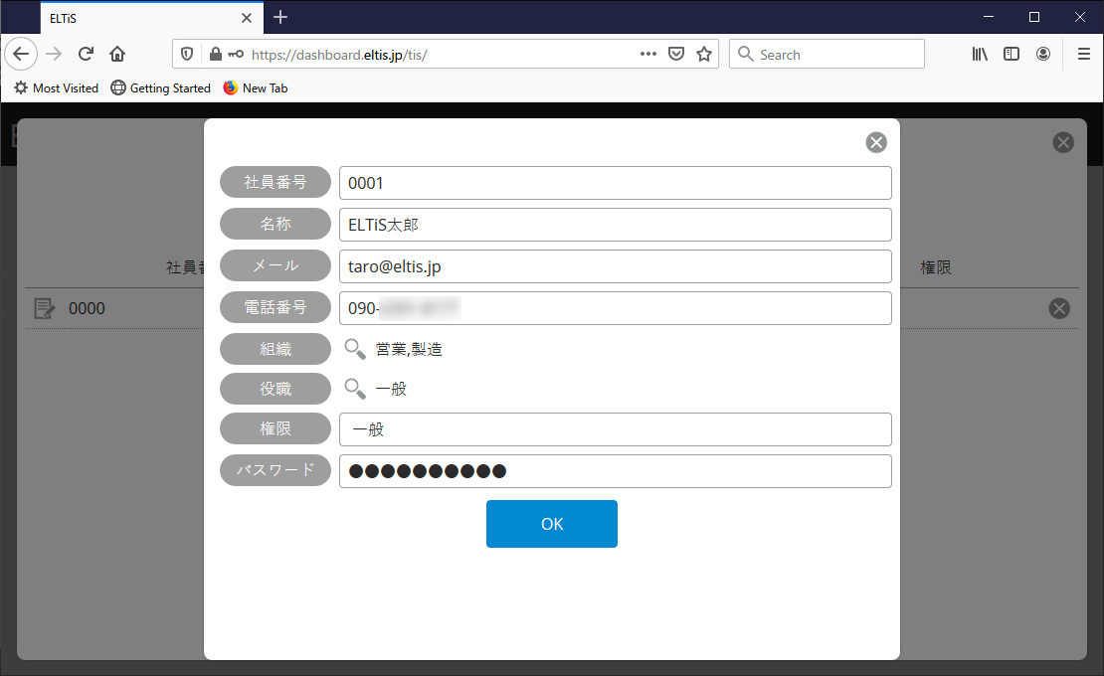Screen dimensions: 1104x676
Task: Click the 営業,製造 organization value
Action: pos(409,350)
